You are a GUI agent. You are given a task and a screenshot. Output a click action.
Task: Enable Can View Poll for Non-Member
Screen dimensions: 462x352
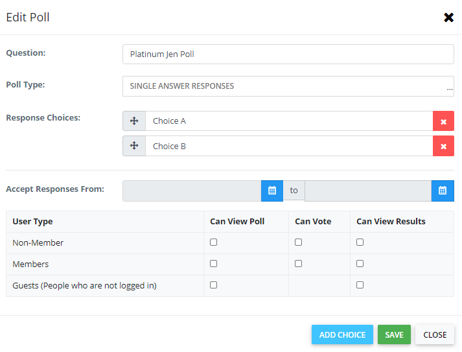[214, 242]
